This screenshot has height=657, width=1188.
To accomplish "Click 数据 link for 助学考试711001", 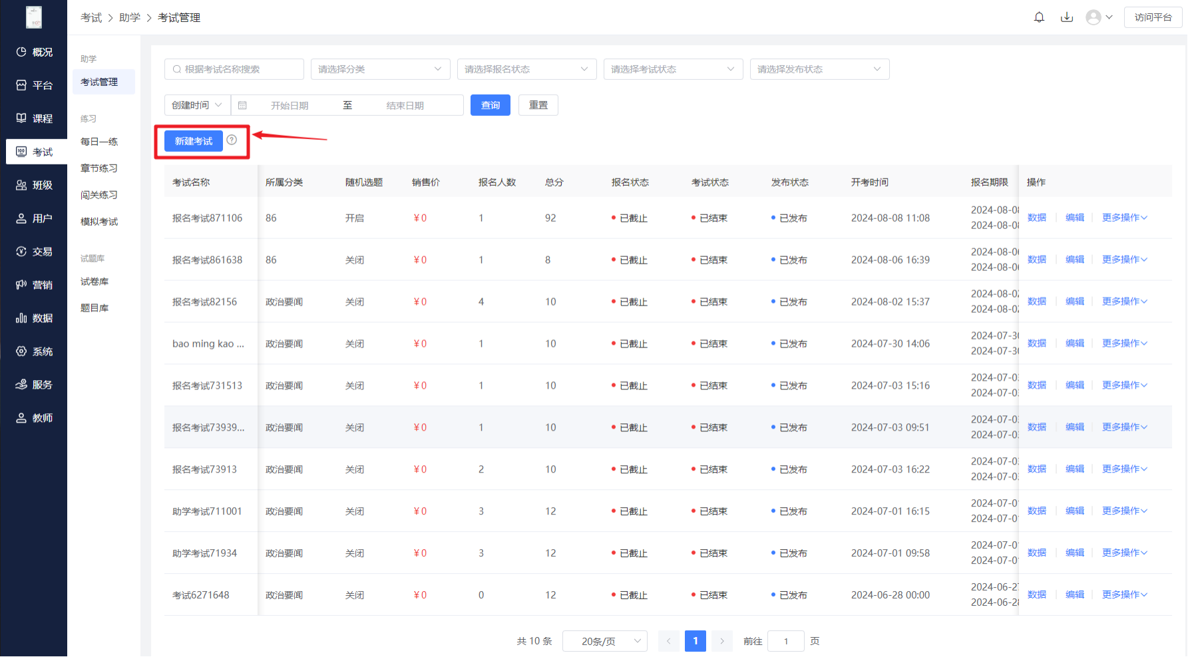I will [1037, 511].
